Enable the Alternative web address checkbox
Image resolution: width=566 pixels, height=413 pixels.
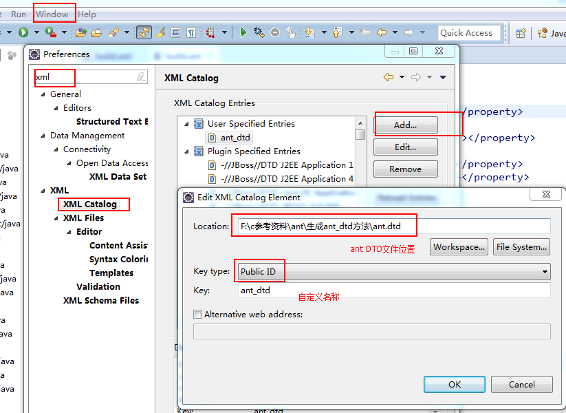pos(198,314)
